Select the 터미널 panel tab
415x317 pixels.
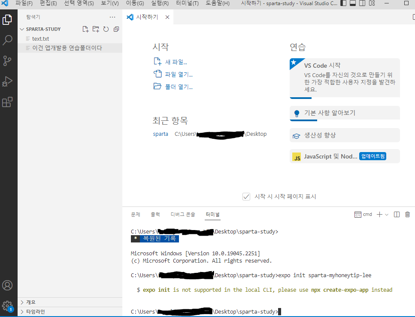click(213, 215)
